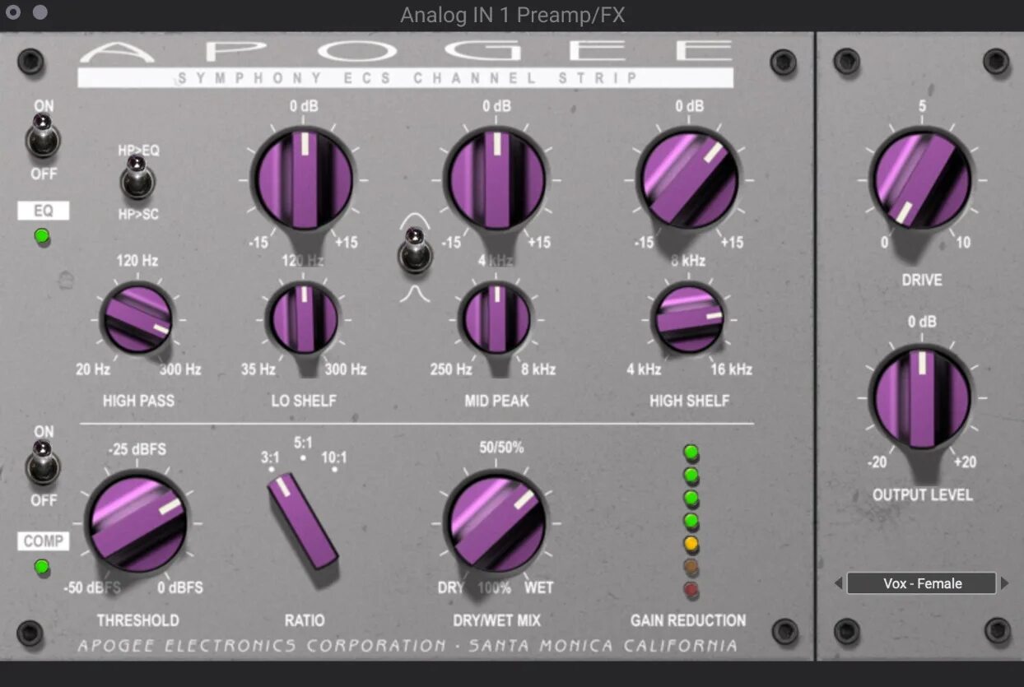Click the Lo Shelf gain knob
The height and width of the screenshot is (687, 1024).
pyautogui.click(x=305, y=179)
